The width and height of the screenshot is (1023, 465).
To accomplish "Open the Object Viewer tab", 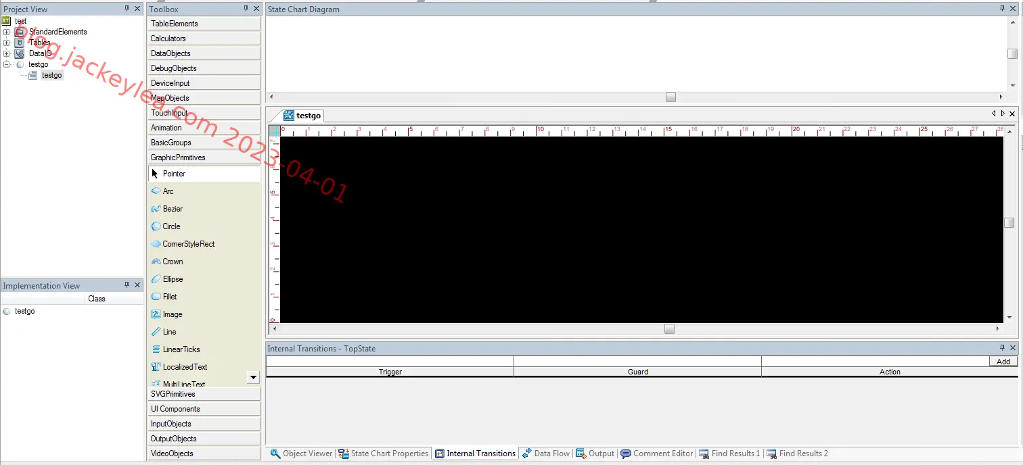I will tap(301, 454).
